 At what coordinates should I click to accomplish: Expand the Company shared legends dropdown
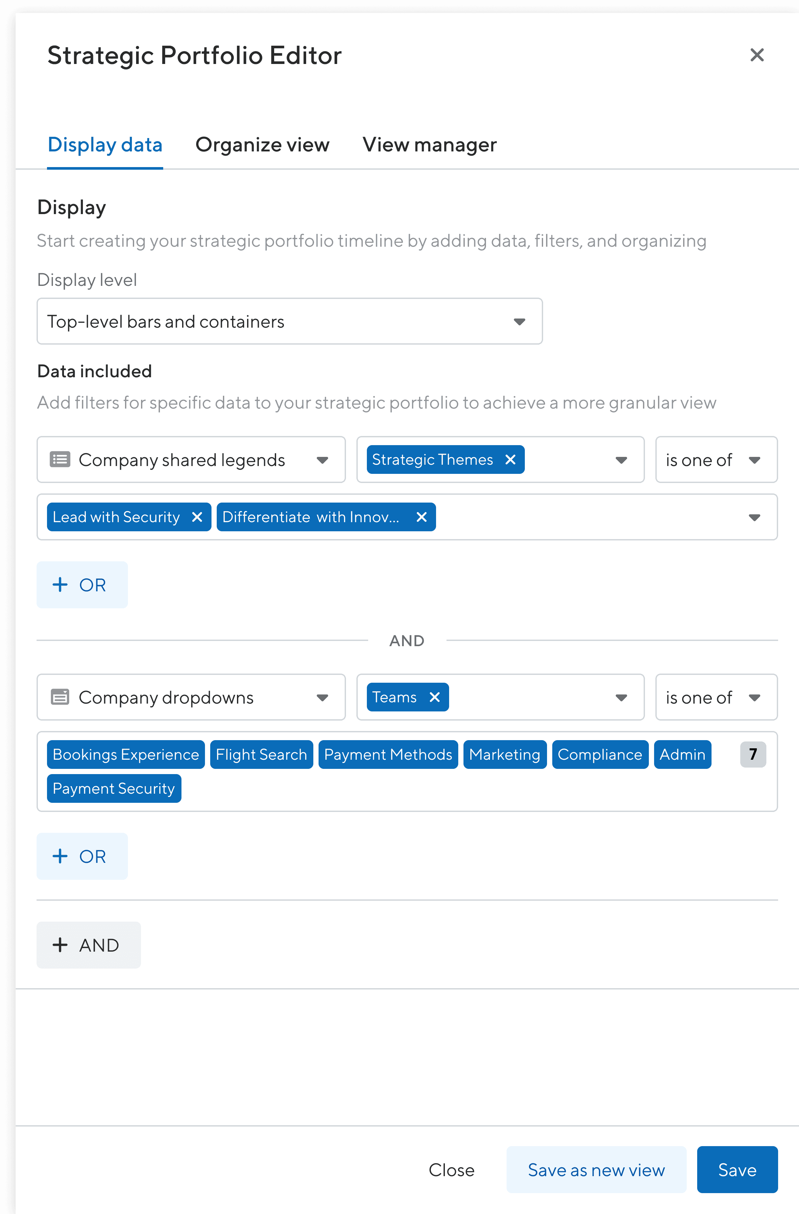point(322,460)
